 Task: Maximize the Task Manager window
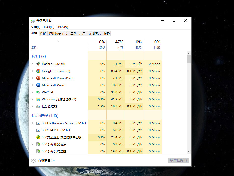click(174, 21)
